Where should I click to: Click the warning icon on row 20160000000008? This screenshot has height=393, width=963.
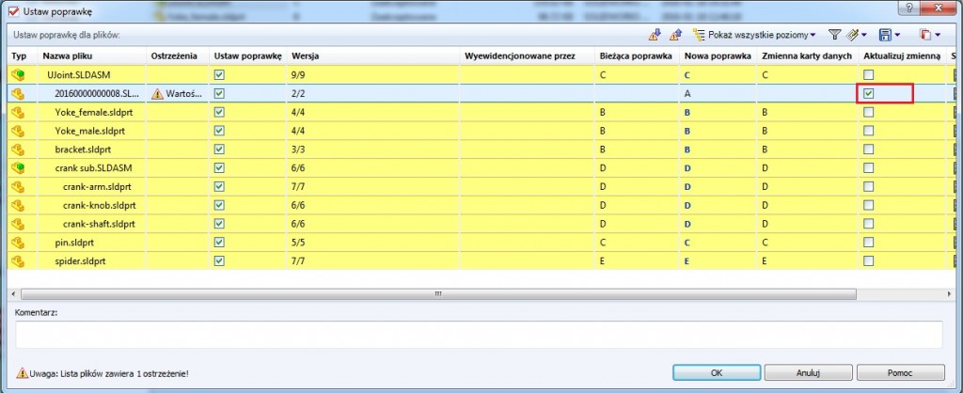point(157,93)
